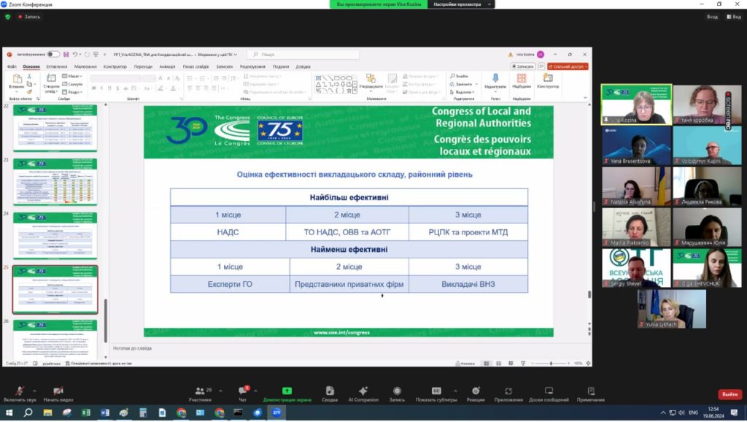
Task: Open the comments icon beside Записати
Action: point(541,66)
